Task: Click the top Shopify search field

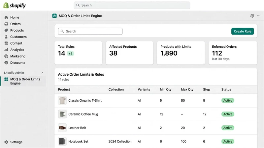Action: coord(132,5)
